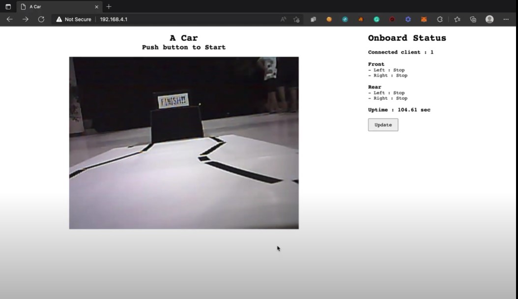Open the browser profile avatar
Screen dimensions: 518x299
point(489,19)
